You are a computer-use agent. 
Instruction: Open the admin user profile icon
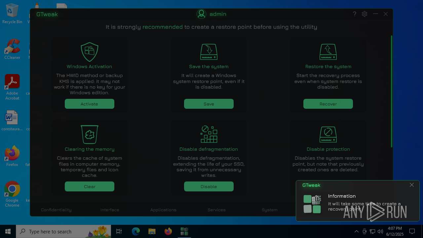tap(201, 14)
